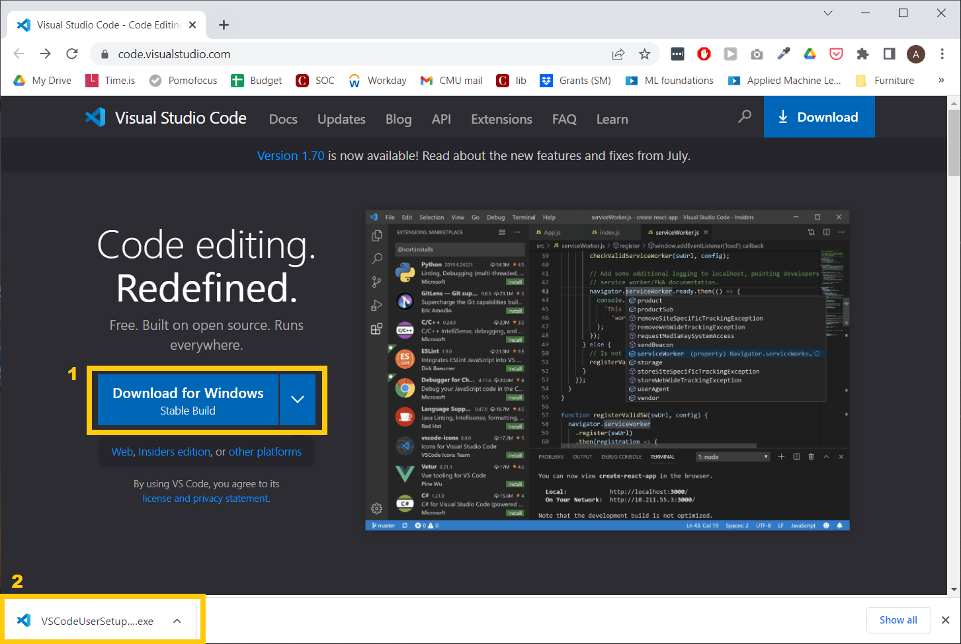Click the scrollbar down arrow
The image size is (961, 644).
[954, 589]
